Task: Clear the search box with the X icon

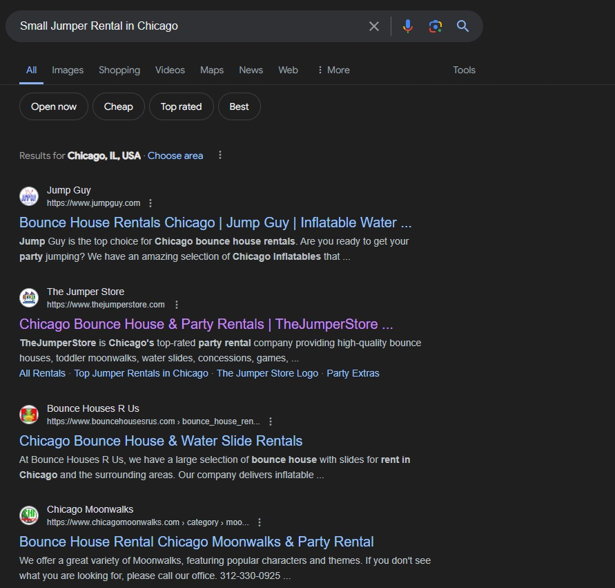Action: point(374,26)
